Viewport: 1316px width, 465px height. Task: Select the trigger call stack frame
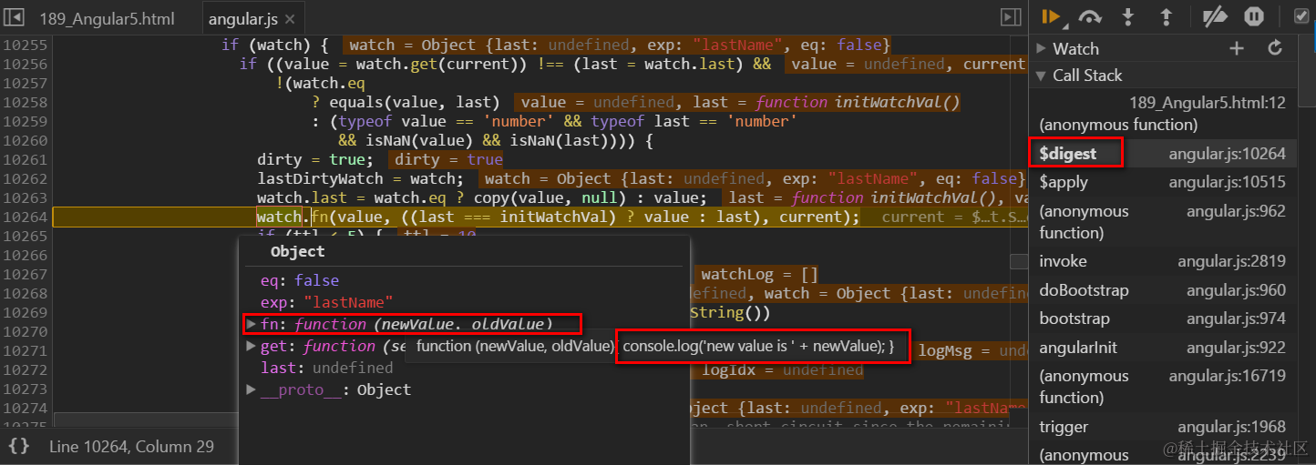[1163, 427]
